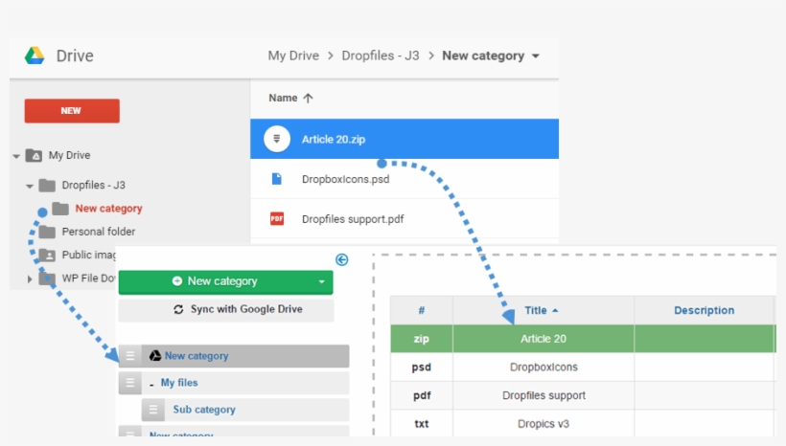Select the Dropfiles support table row
This screenshot has height=446, width=786.
583,395
